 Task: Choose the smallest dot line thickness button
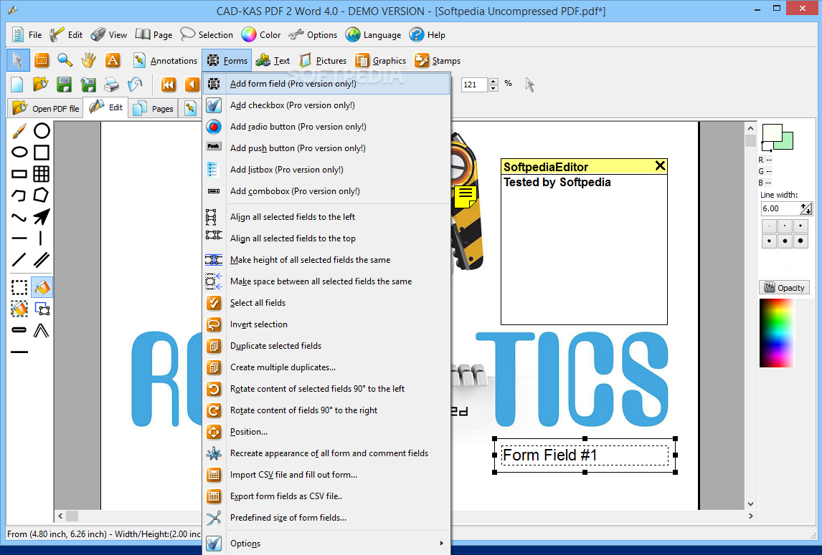pyautogui.click(x=769, y=226)
